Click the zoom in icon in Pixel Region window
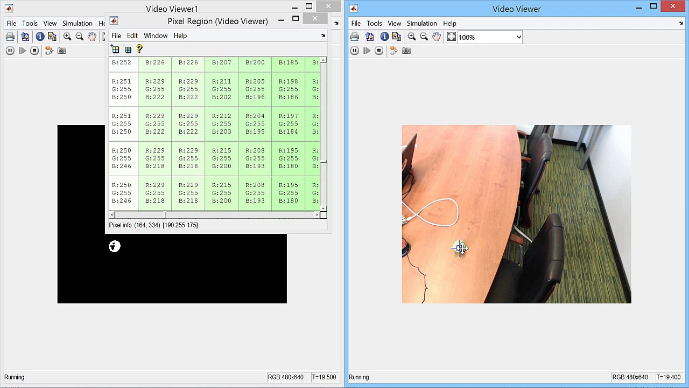 [115, 50]
